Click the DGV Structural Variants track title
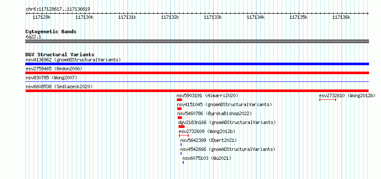The image size is (381, 179). coord(60,55)
